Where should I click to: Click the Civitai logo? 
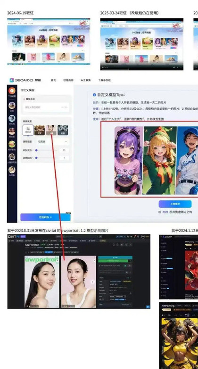(15, 237)
